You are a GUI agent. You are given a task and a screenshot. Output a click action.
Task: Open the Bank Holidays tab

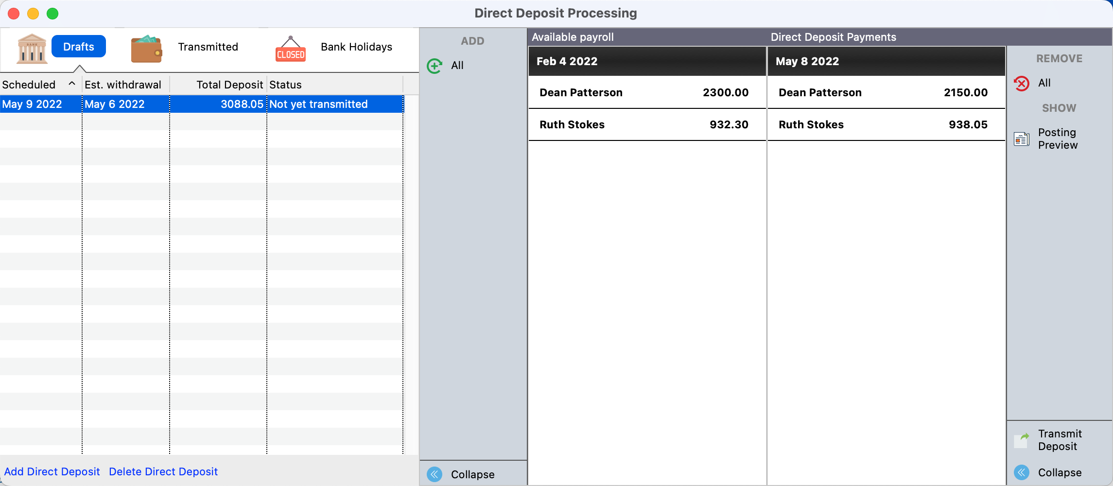(356, 47)
